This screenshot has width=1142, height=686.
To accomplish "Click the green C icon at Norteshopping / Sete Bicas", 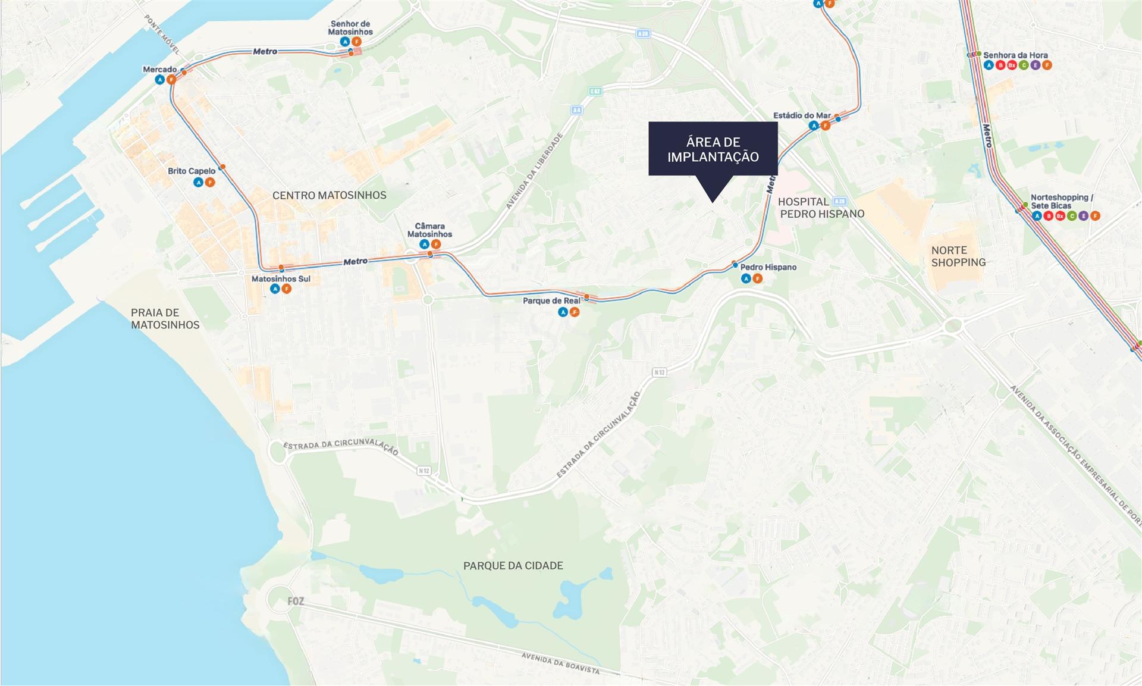I will [1072, 216].
